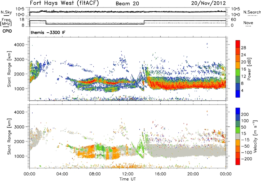Click the '08:00' time axis tick
Viewport: 261px width, 181px height.
tap(95, 174)
